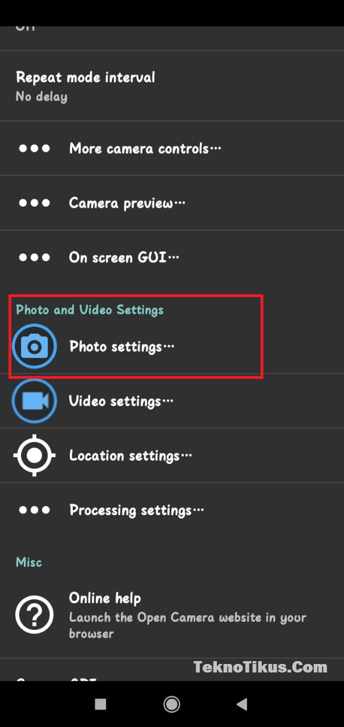Open the More camera controls submenu
This screenshot has height=727, width=344.
(x=145, y=149)
